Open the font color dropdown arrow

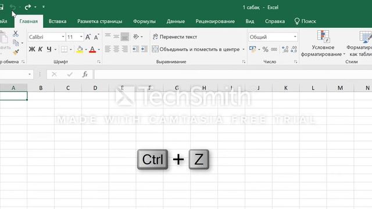pyautogui.click(x=99, y=49)
